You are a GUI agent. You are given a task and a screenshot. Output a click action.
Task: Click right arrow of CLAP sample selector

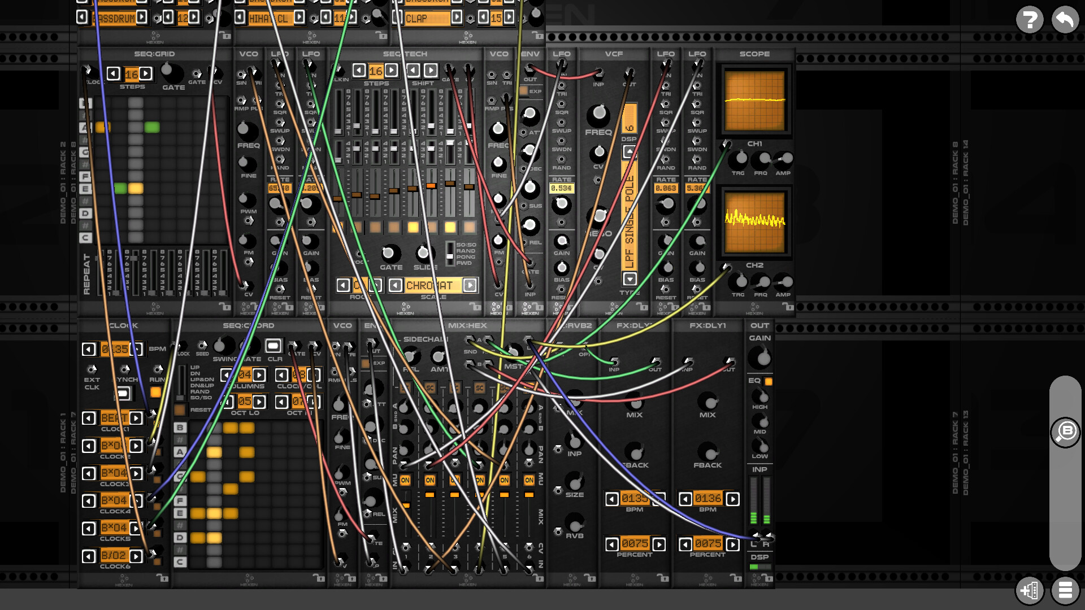pos(457,18)
